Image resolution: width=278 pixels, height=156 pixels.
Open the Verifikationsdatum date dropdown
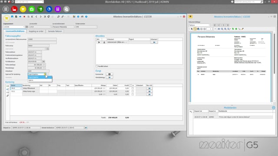click(41, 58)
